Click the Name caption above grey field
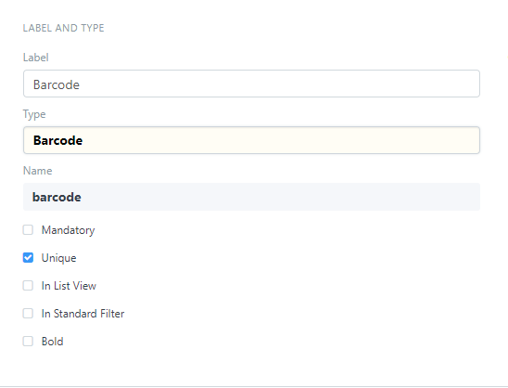Screen dimensions: 508x388 (x=38, y=171)
